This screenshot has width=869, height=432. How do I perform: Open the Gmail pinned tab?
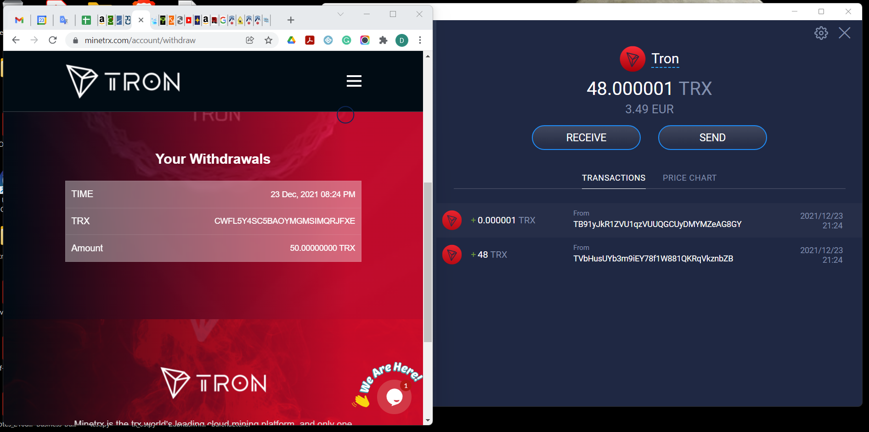19,20
